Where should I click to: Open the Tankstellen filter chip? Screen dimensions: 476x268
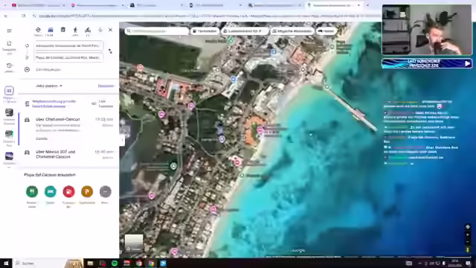205,31
